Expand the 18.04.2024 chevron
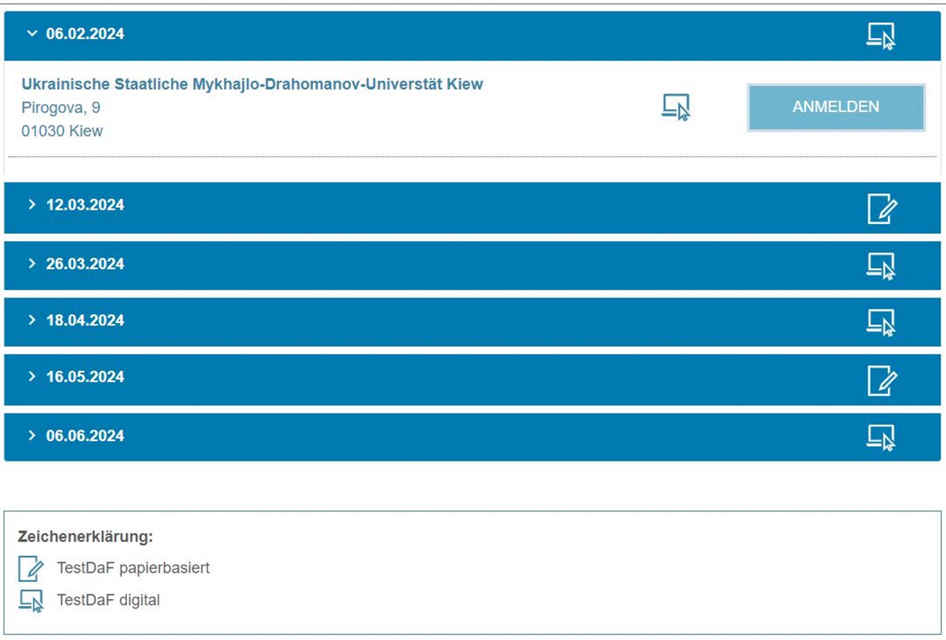This screenshot has width=946, height=640. tap(32, 320)
